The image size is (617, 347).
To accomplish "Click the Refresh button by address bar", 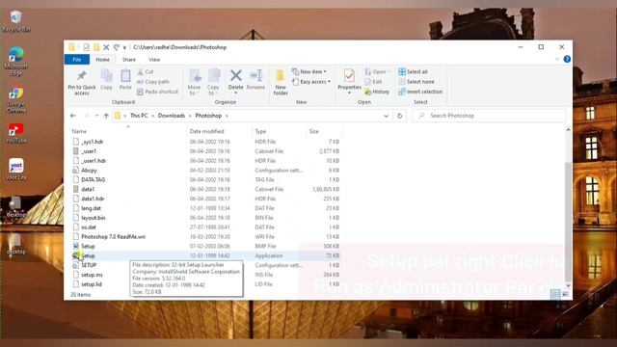I will pyautogui.click(x=399, y=116).
